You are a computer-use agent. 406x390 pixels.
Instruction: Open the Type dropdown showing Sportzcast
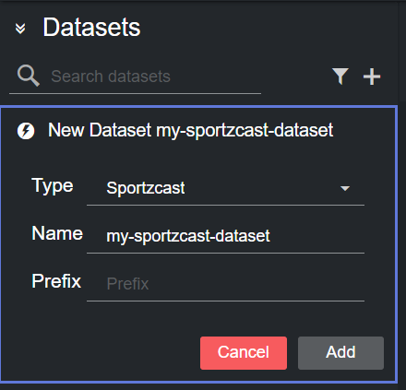coord(225,188)
